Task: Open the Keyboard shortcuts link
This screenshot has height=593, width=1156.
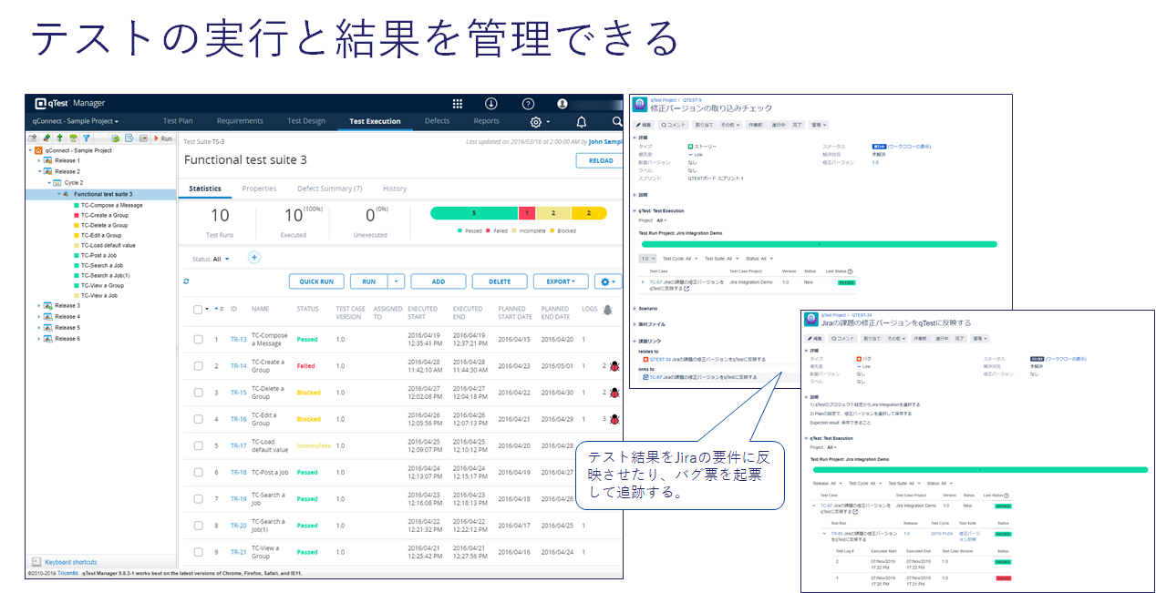Action: (x=71, y=562)
